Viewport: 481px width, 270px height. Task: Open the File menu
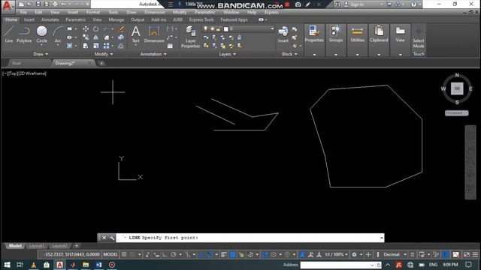click(x=23, y=12)
